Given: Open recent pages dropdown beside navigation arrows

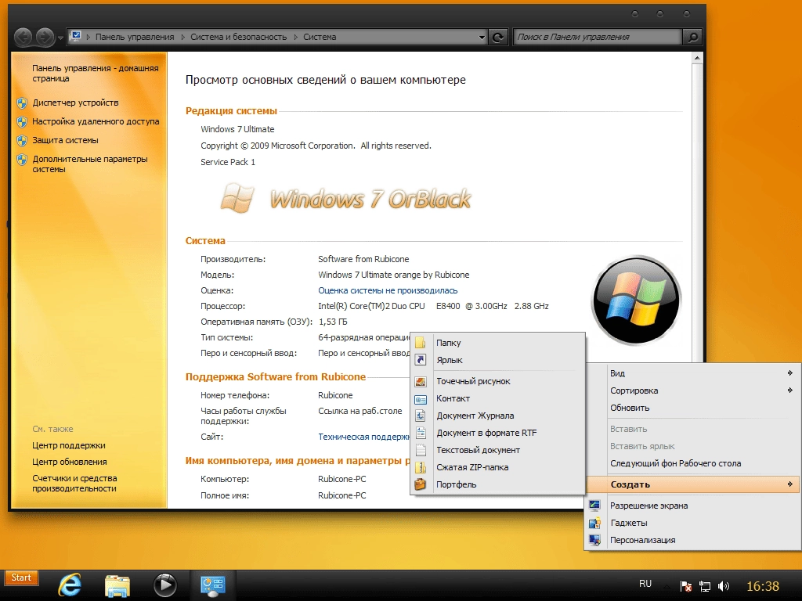Looking at the screenshot, I should pyautogui.click(x=60, y=38).
